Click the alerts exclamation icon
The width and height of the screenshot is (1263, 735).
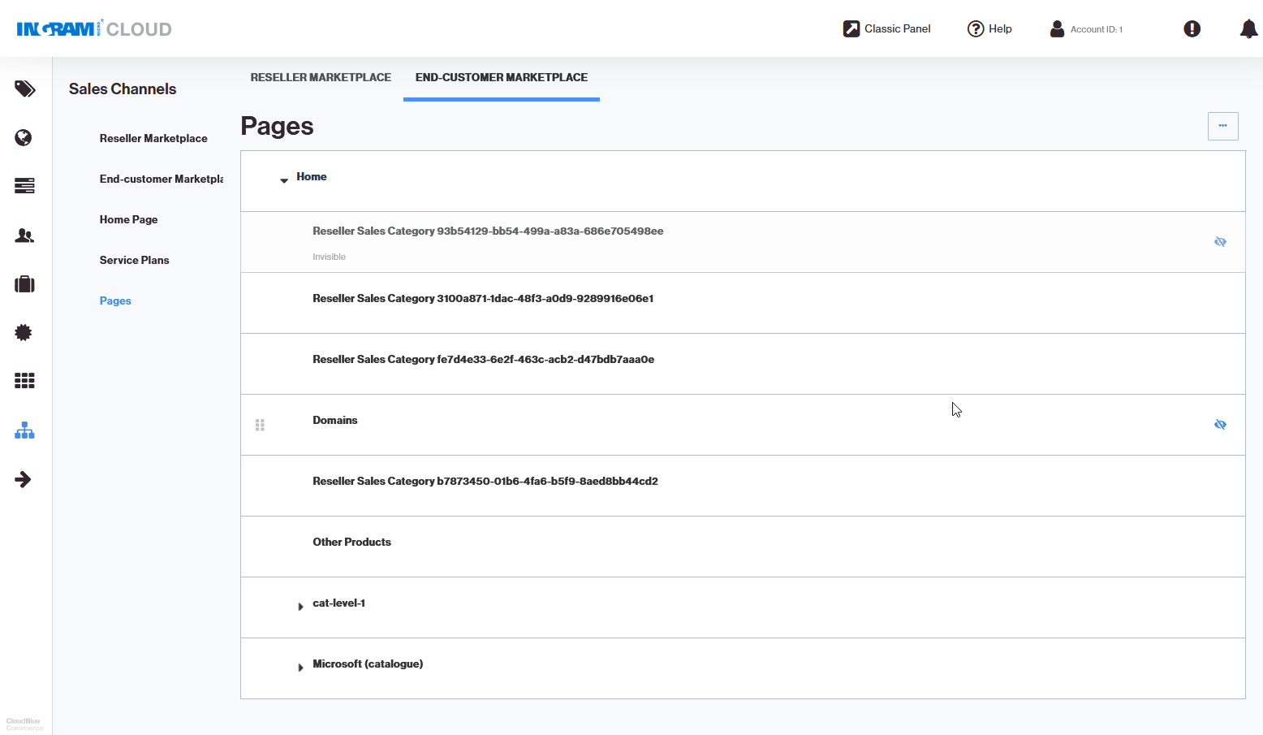1192,28
